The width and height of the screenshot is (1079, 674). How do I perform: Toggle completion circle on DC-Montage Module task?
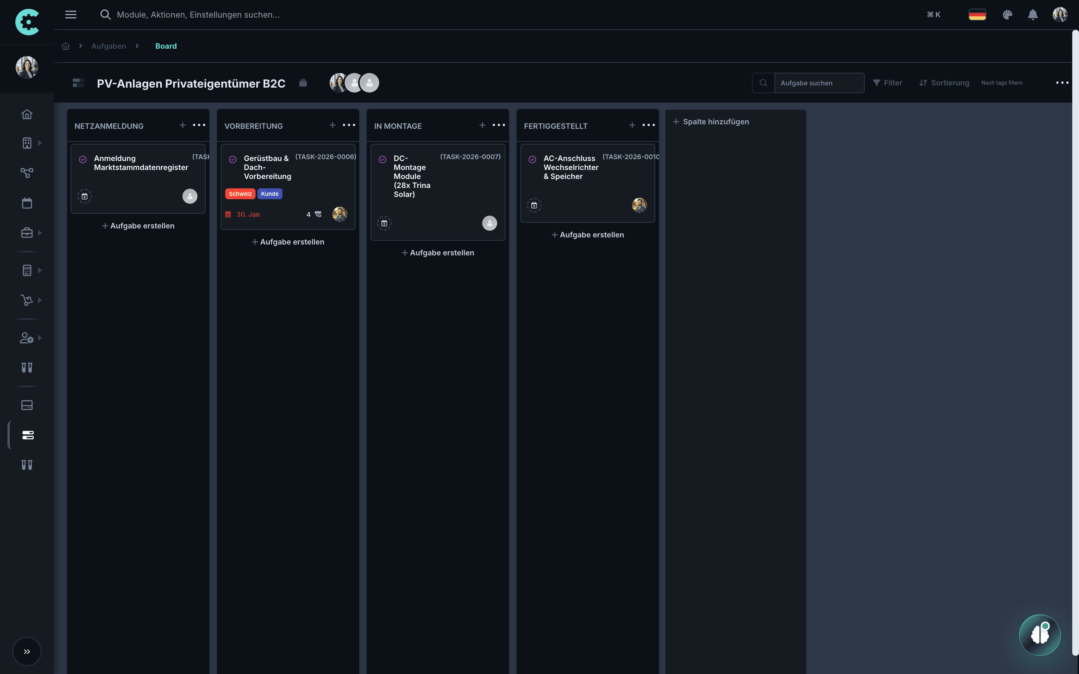(383, 159)
